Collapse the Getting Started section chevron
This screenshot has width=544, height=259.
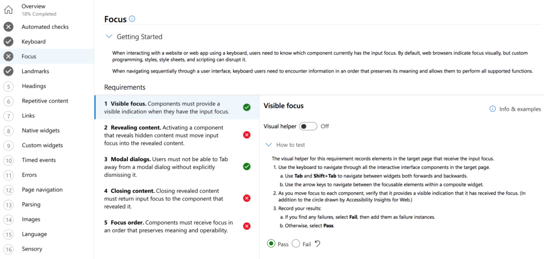[109, 37]
